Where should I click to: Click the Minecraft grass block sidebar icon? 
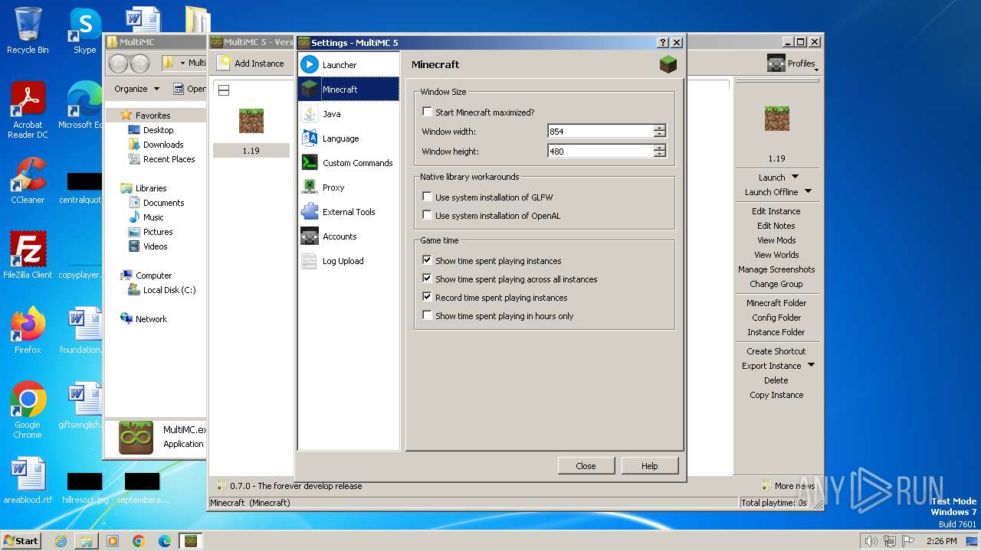(310, 89)
